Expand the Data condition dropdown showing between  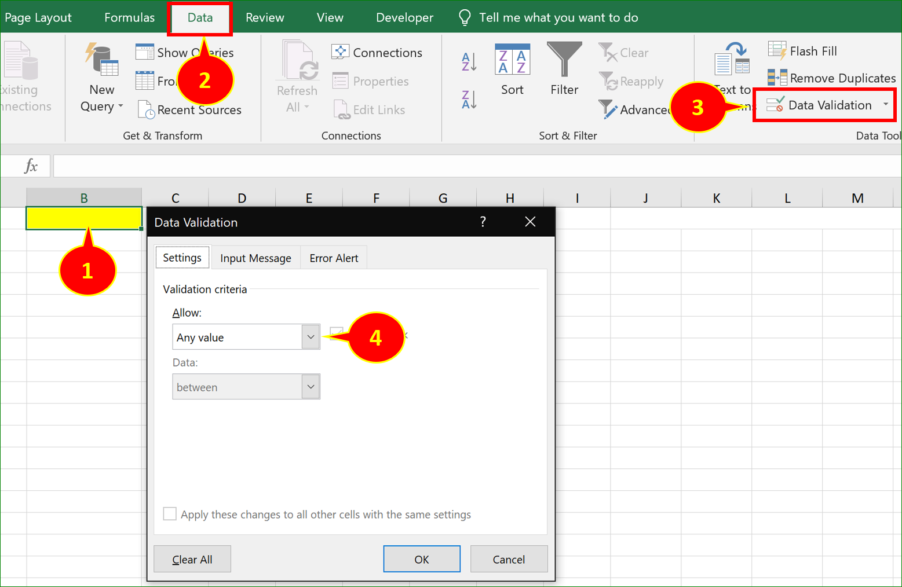pyautogui.click(x=311, y=386)
